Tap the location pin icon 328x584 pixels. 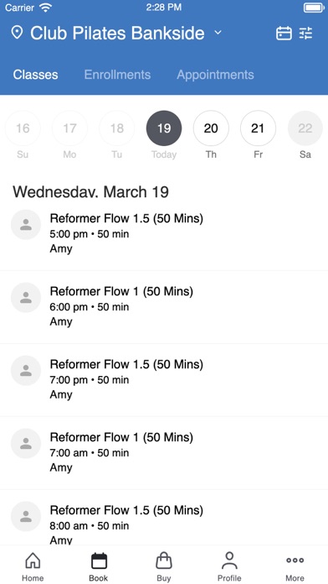(x=17, y=33)
